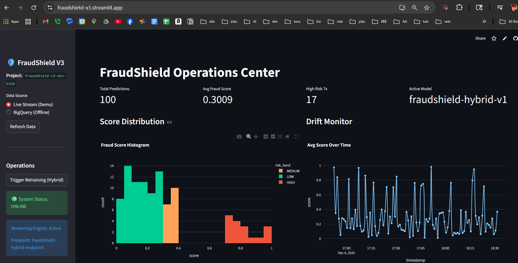Open the tulz bookmarks folder
The width and height of the screenshot is (518, 263).
(x=421, y=21)
